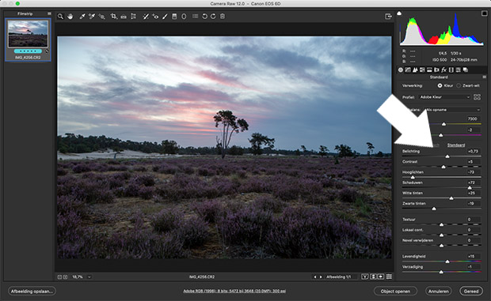Adjust the Schaduwen slider handle
The height and width of the screenshot is (301, 491).
click(x=470, y=188)
